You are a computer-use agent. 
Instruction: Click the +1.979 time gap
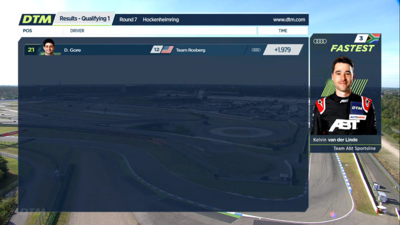coord(282,50)
